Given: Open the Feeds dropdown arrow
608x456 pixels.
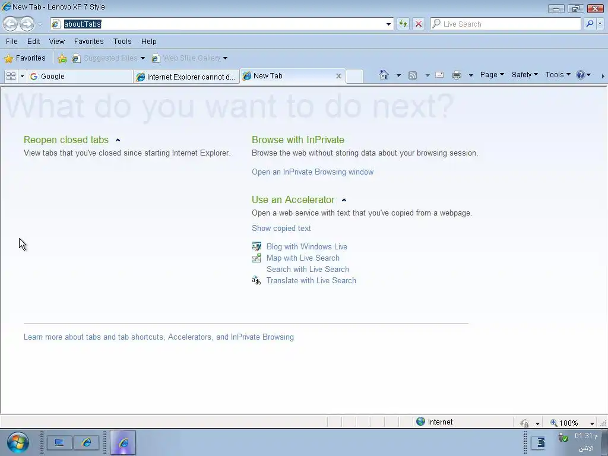Looking at the screenshot, I should (427, 75).
